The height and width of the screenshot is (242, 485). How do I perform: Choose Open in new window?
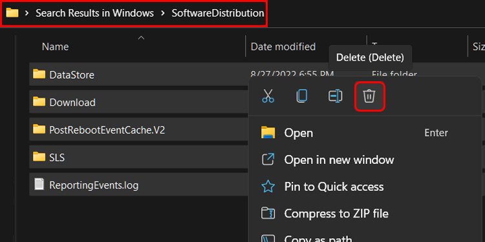pos(365,160)
